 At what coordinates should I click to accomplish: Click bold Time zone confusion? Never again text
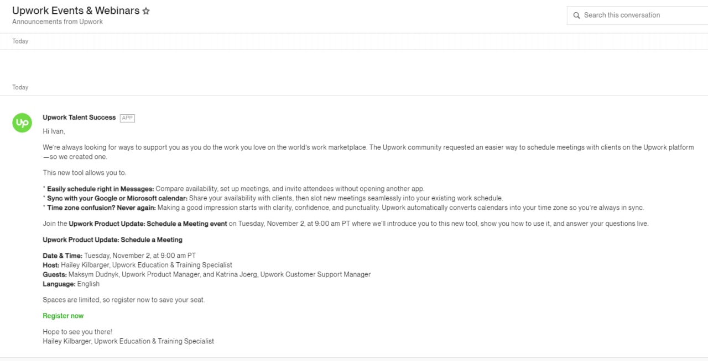pyautogui.click(x=101, y=208)
